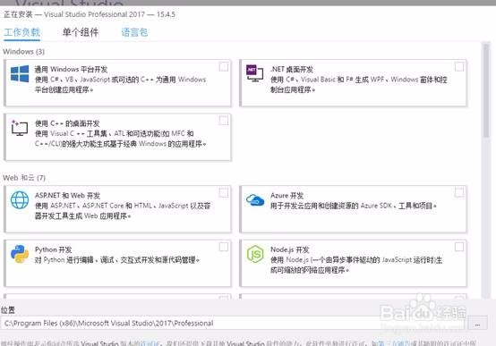This screenshot has height=346, width=496.
Task: Select the .NET 桌面开发 title text
Action: click(292, 69)
